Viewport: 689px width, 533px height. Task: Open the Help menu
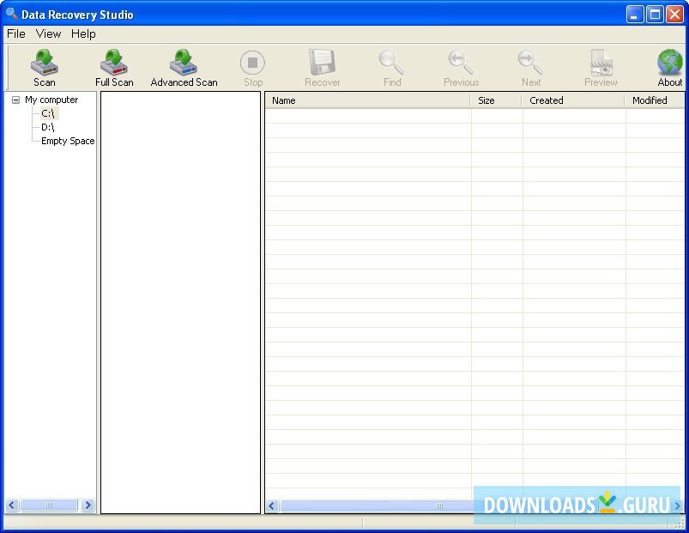(x=83, y=33)
